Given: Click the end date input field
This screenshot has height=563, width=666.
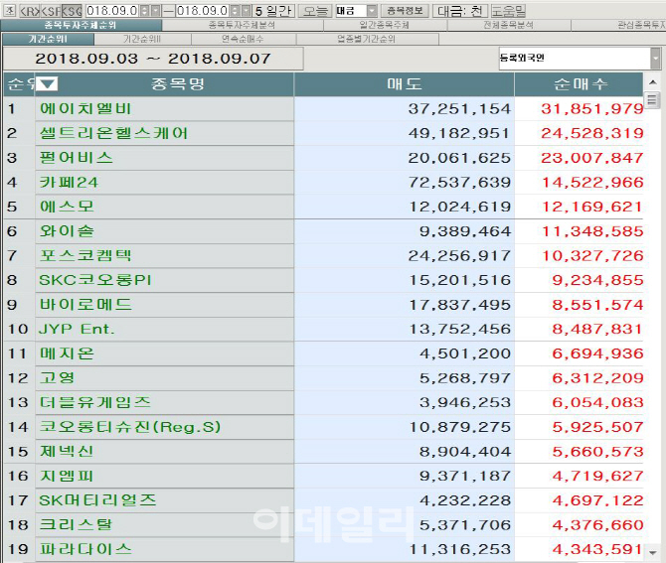Looking at the screenshot, I should point(203,11).
